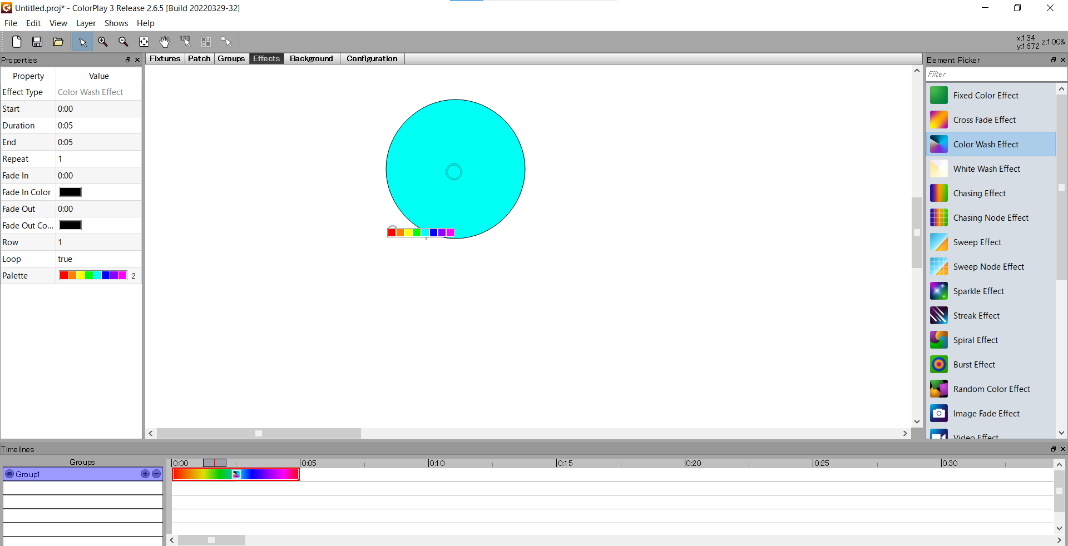Collapse Group1 with the minus button
The width and height of the screenshot is (1068, 546).
[x=156, y=474]
